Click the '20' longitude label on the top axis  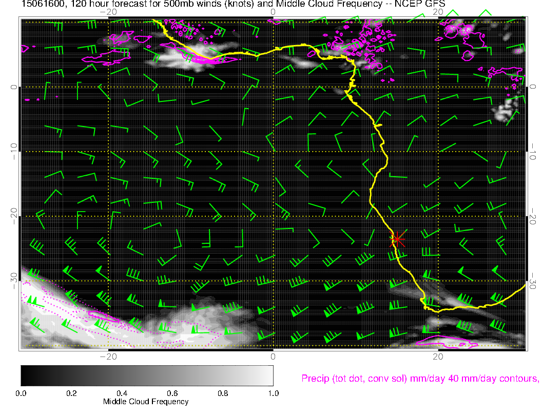pyautogui.click(x=438, y=12)
